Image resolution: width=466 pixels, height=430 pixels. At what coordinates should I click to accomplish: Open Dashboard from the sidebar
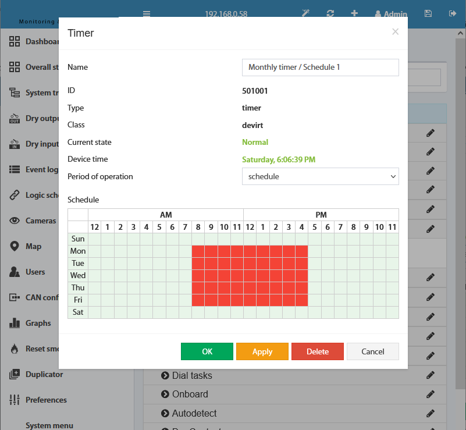pyautogui.click(x=34, y=41)
